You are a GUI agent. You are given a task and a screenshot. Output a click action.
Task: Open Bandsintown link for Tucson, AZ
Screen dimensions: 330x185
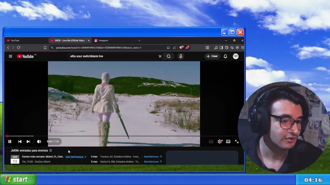coord(153,157)
